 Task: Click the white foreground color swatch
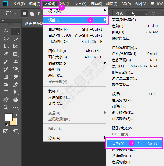(9, 117)
